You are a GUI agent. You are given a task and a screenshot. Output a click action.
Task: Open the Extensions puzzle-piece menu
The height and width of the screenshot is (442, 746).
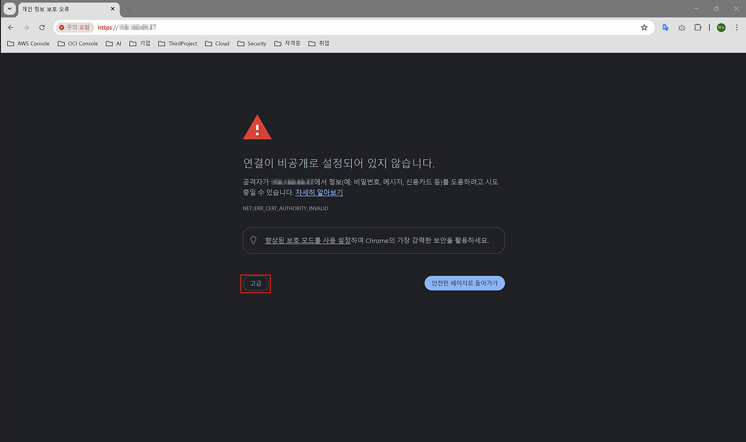[x=698, y=27]
